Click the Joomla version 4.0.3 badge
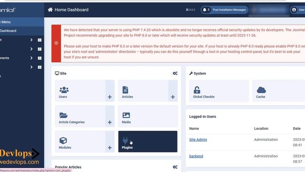 click(x=191, y=10)
